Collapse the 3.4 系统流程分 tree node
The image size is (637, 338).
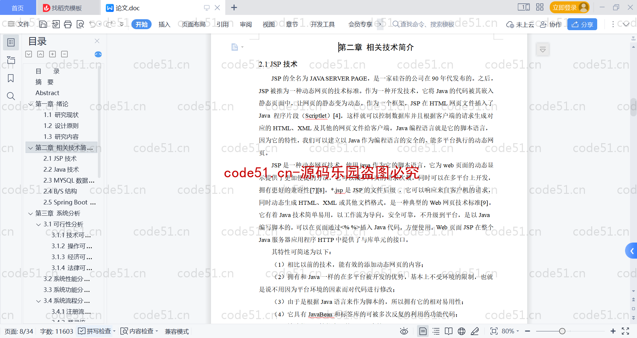tap(38, 301)
